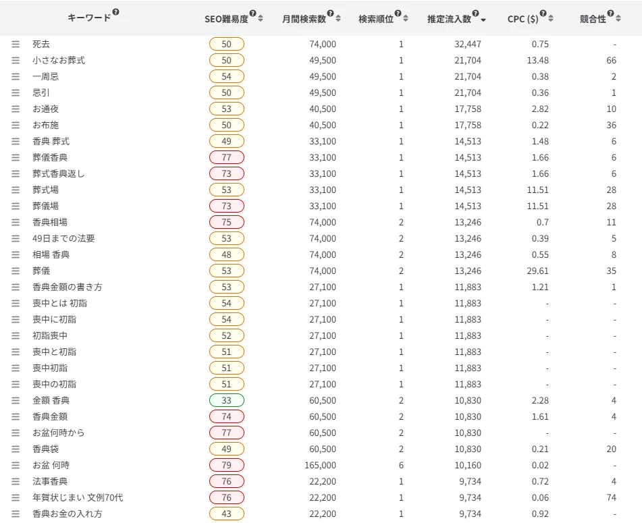Sort by 競合性 using its sort arrows
The width and height of the screenshot is (642, 523).
coord(618,18)
